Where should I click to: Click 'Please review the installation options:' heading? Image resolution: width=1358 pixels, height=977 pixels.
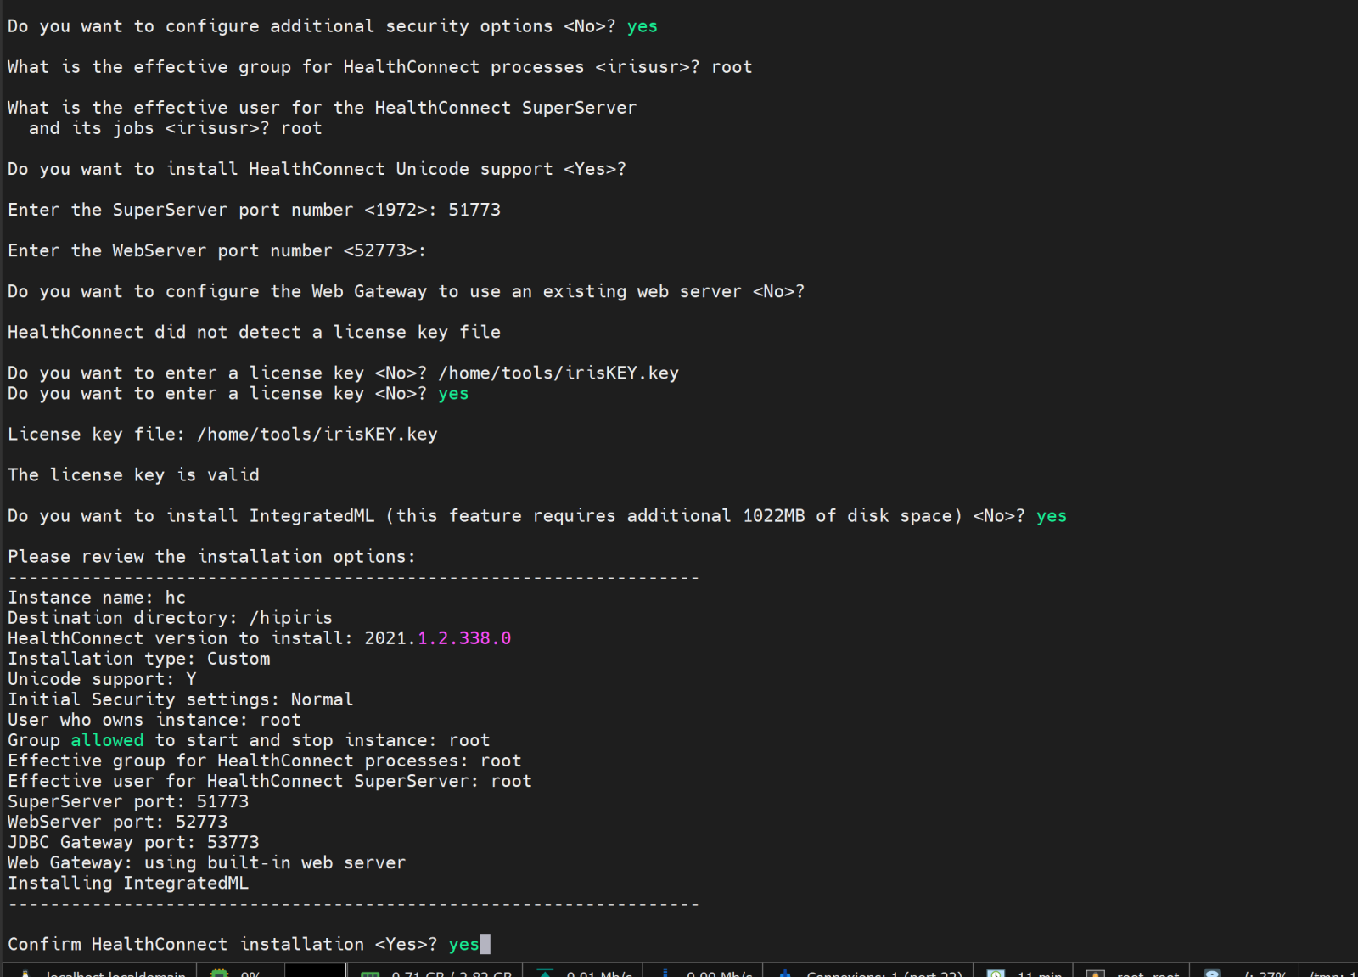click(211, 556)
